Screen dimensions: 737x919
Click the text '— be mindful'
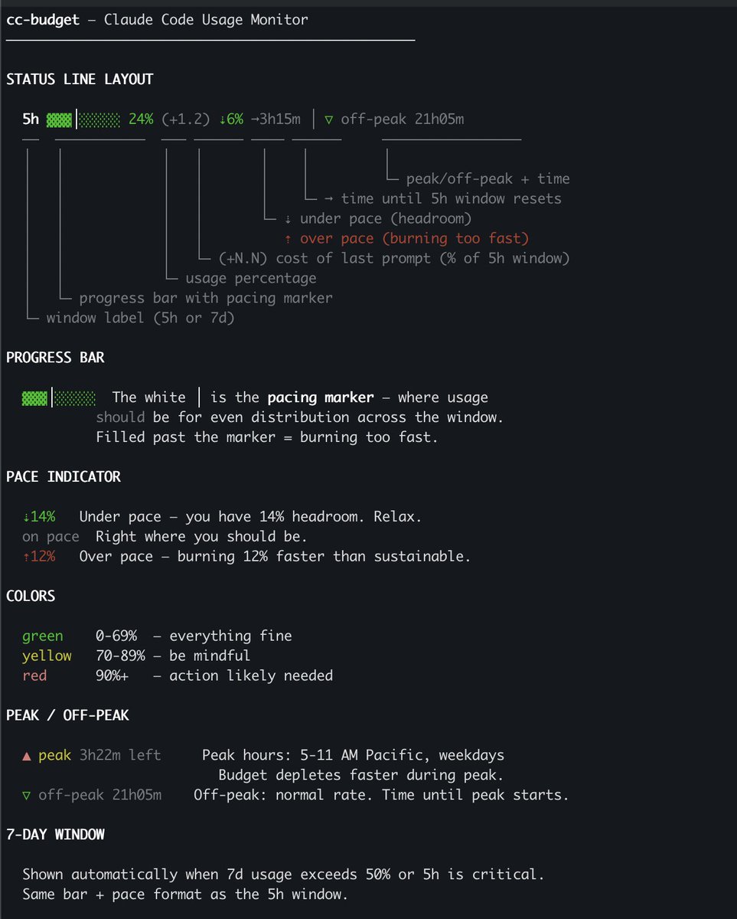click(201, 656)
